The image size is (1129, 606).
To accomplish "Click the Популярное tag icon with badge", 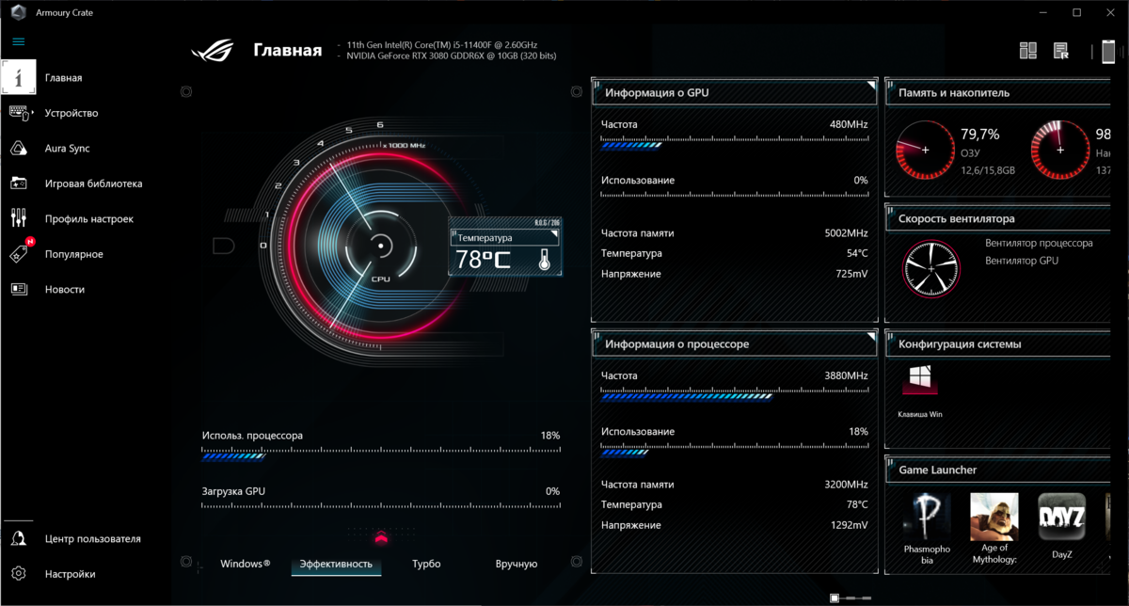I will [x=20, y=253].
